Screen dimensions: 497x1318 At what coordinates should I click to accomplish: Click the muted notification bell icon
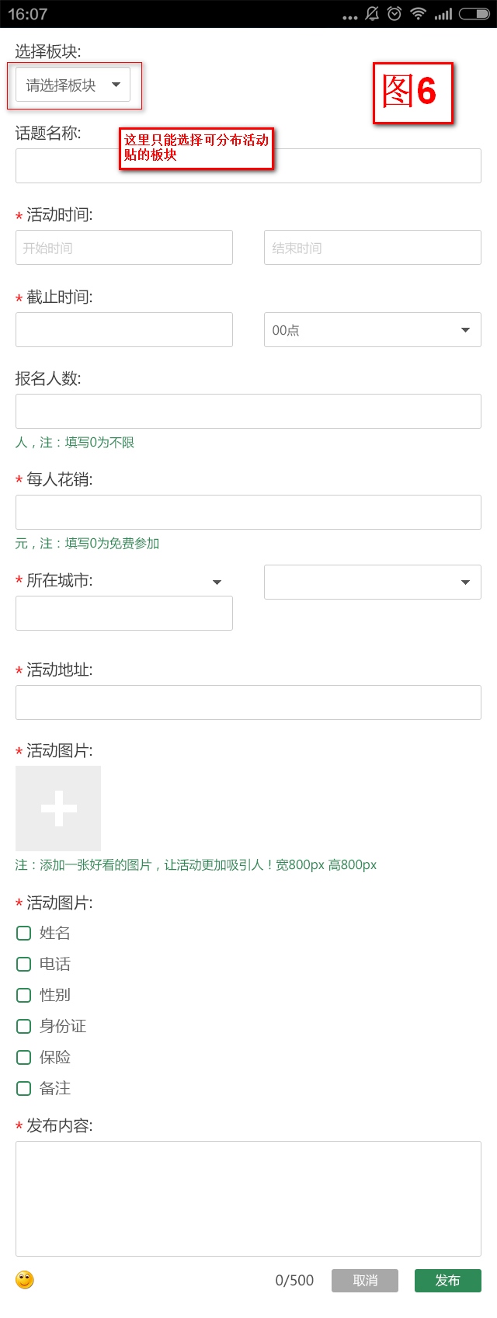[x=372, y=14]
